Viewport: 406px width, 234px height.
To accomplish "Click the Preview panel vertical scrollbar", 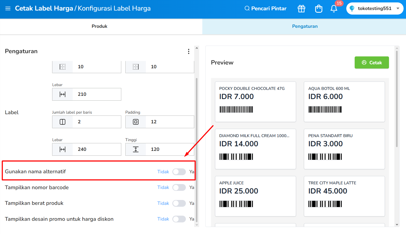I will point(397,99).
